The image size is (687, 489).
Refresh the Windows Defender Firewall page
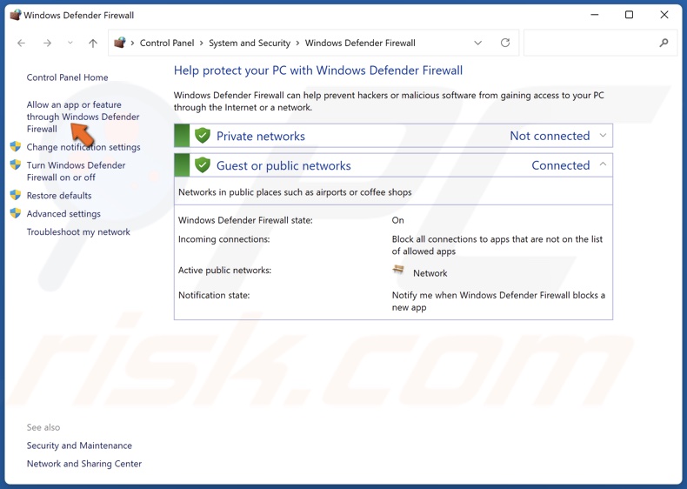(x=505, y=43)
